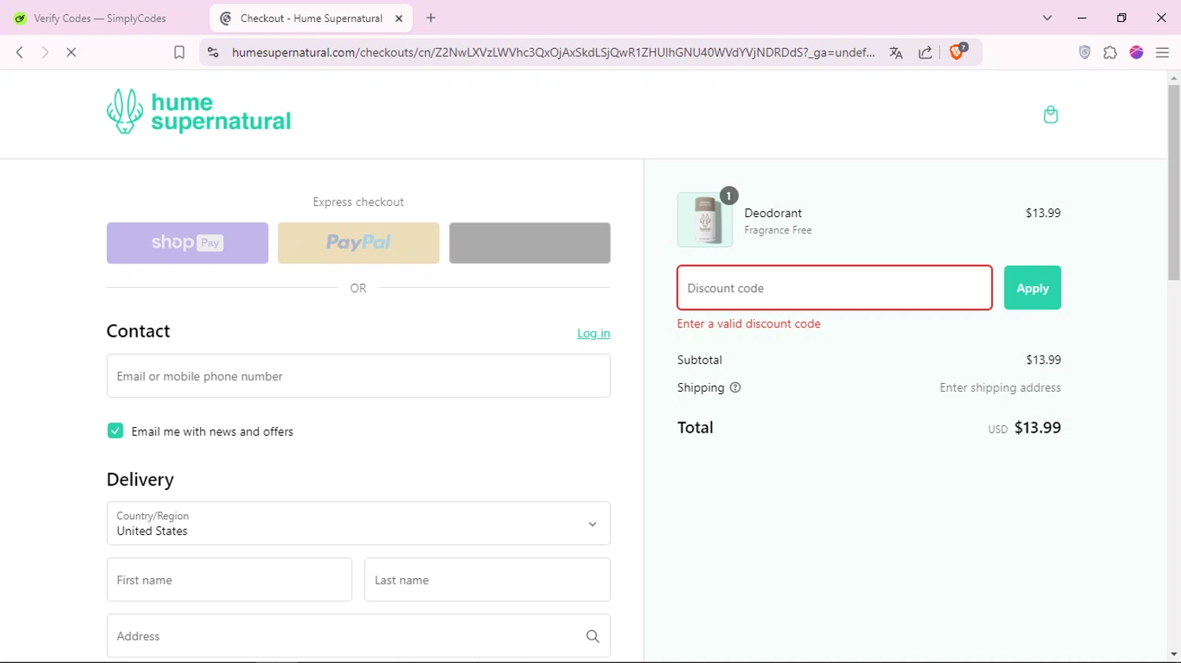Click the page vertical scrollbar
The height and width of the screenshot is (663, 1181).
1174,182
